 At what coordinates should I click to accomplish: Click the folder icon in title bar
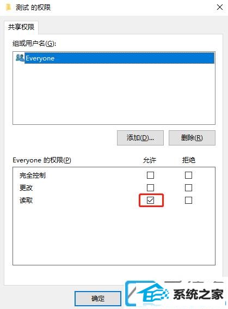[8, 7]
